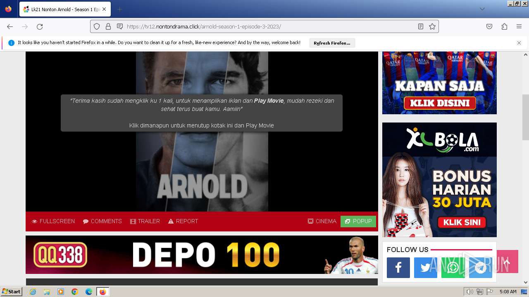Launch Edge from the taskbar
The height and width of the screenshot is (297, 529).
pyautogui.click(x=89, y=292)
